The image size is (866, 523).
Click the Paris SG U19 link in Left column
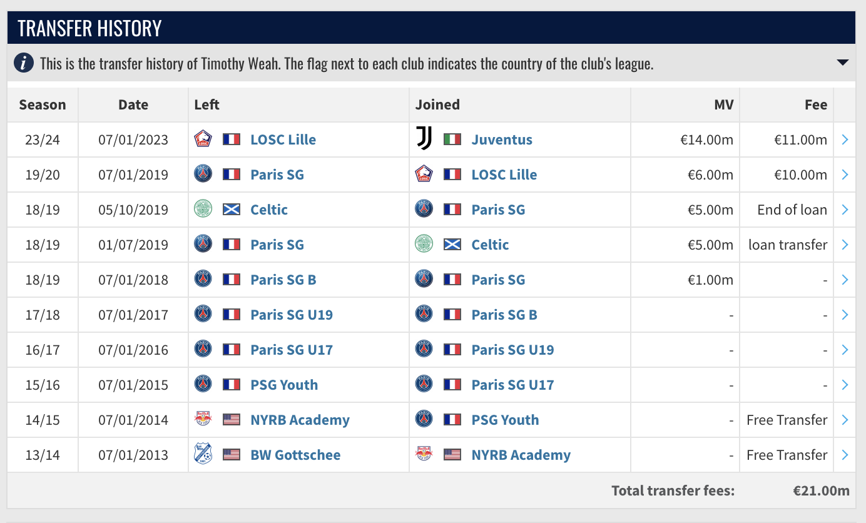click(x=292, y=315)
